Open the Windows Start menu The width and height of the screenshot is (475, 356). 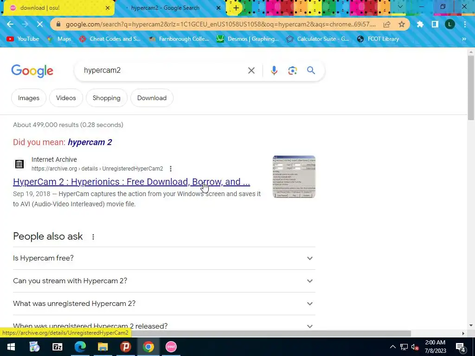tap(11, 347)
